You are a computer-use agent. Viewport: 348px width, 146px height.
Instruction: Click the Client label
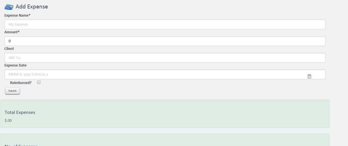click(9, 49)
